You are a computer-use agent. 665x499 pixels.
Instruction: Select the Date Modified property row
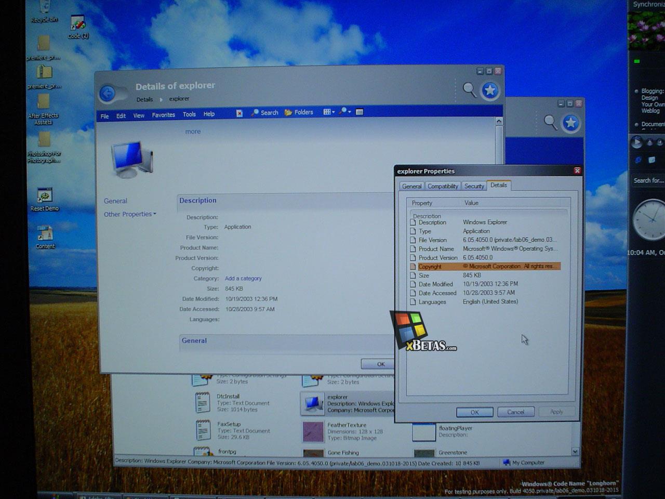pyautogui.click(x=486, y=284)
